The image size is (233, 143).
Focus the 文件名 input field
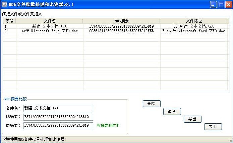tap(58, 108)
